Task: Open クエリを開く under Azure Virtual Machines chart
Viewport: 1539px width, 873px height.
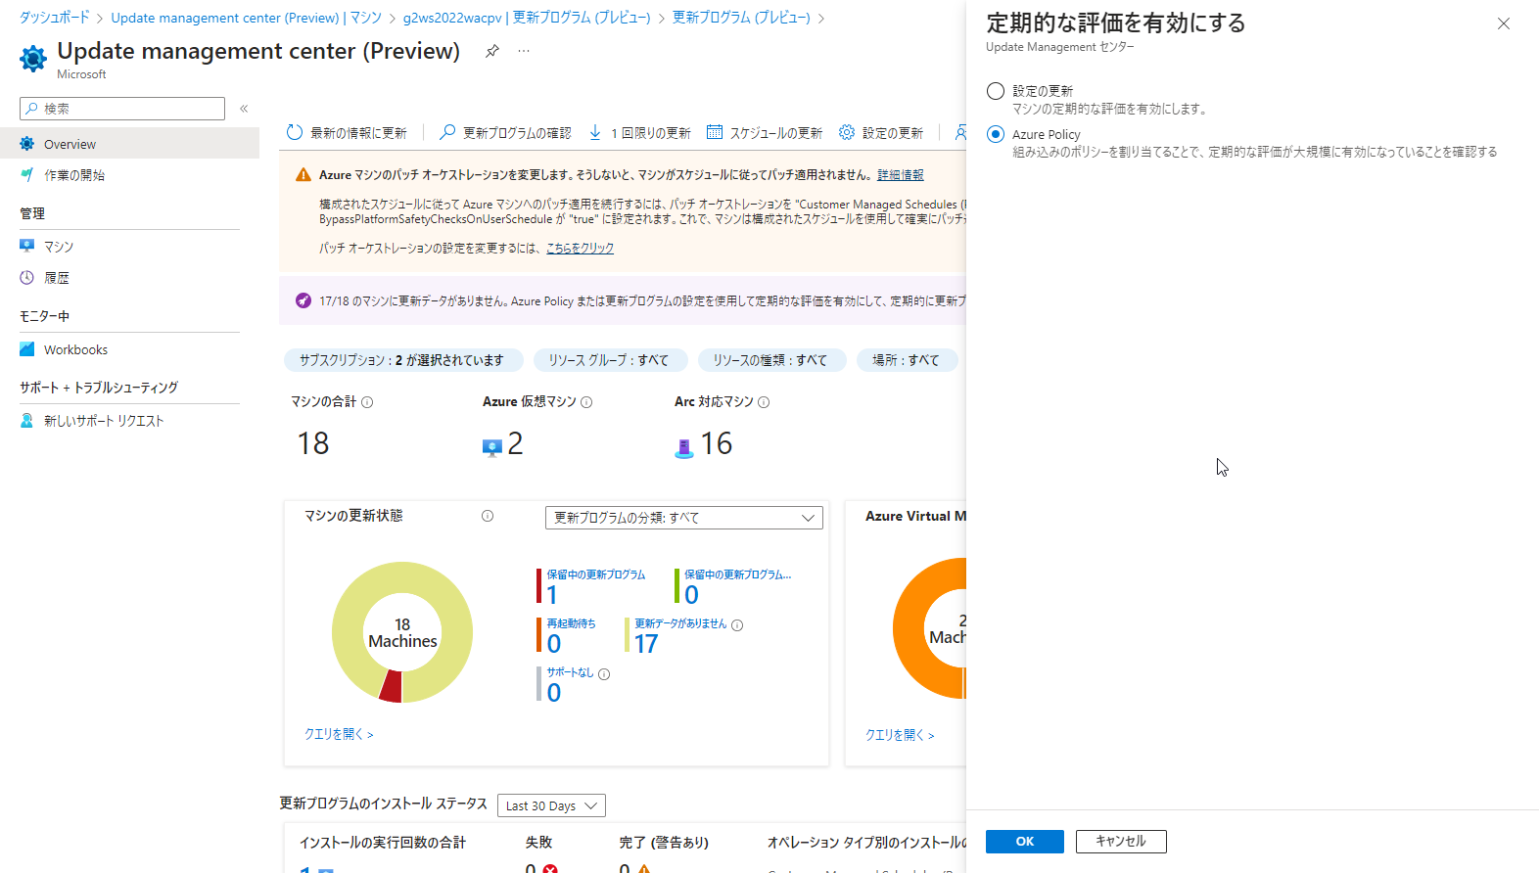Action: pyautogui.click(x=900, y=735)
